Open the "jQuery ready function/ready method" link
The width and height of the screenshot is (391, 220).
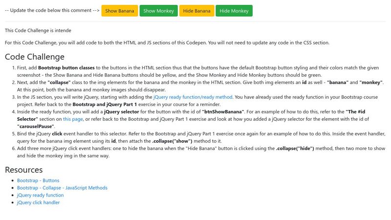193,97
